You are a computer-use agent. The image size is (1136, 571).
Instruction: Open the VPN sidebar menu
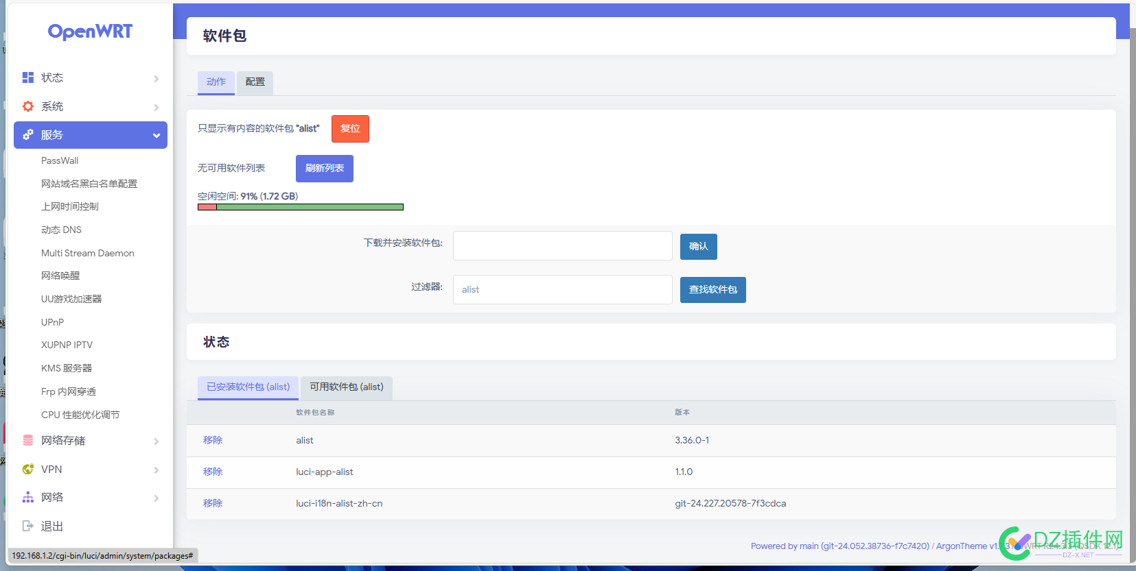91,469
